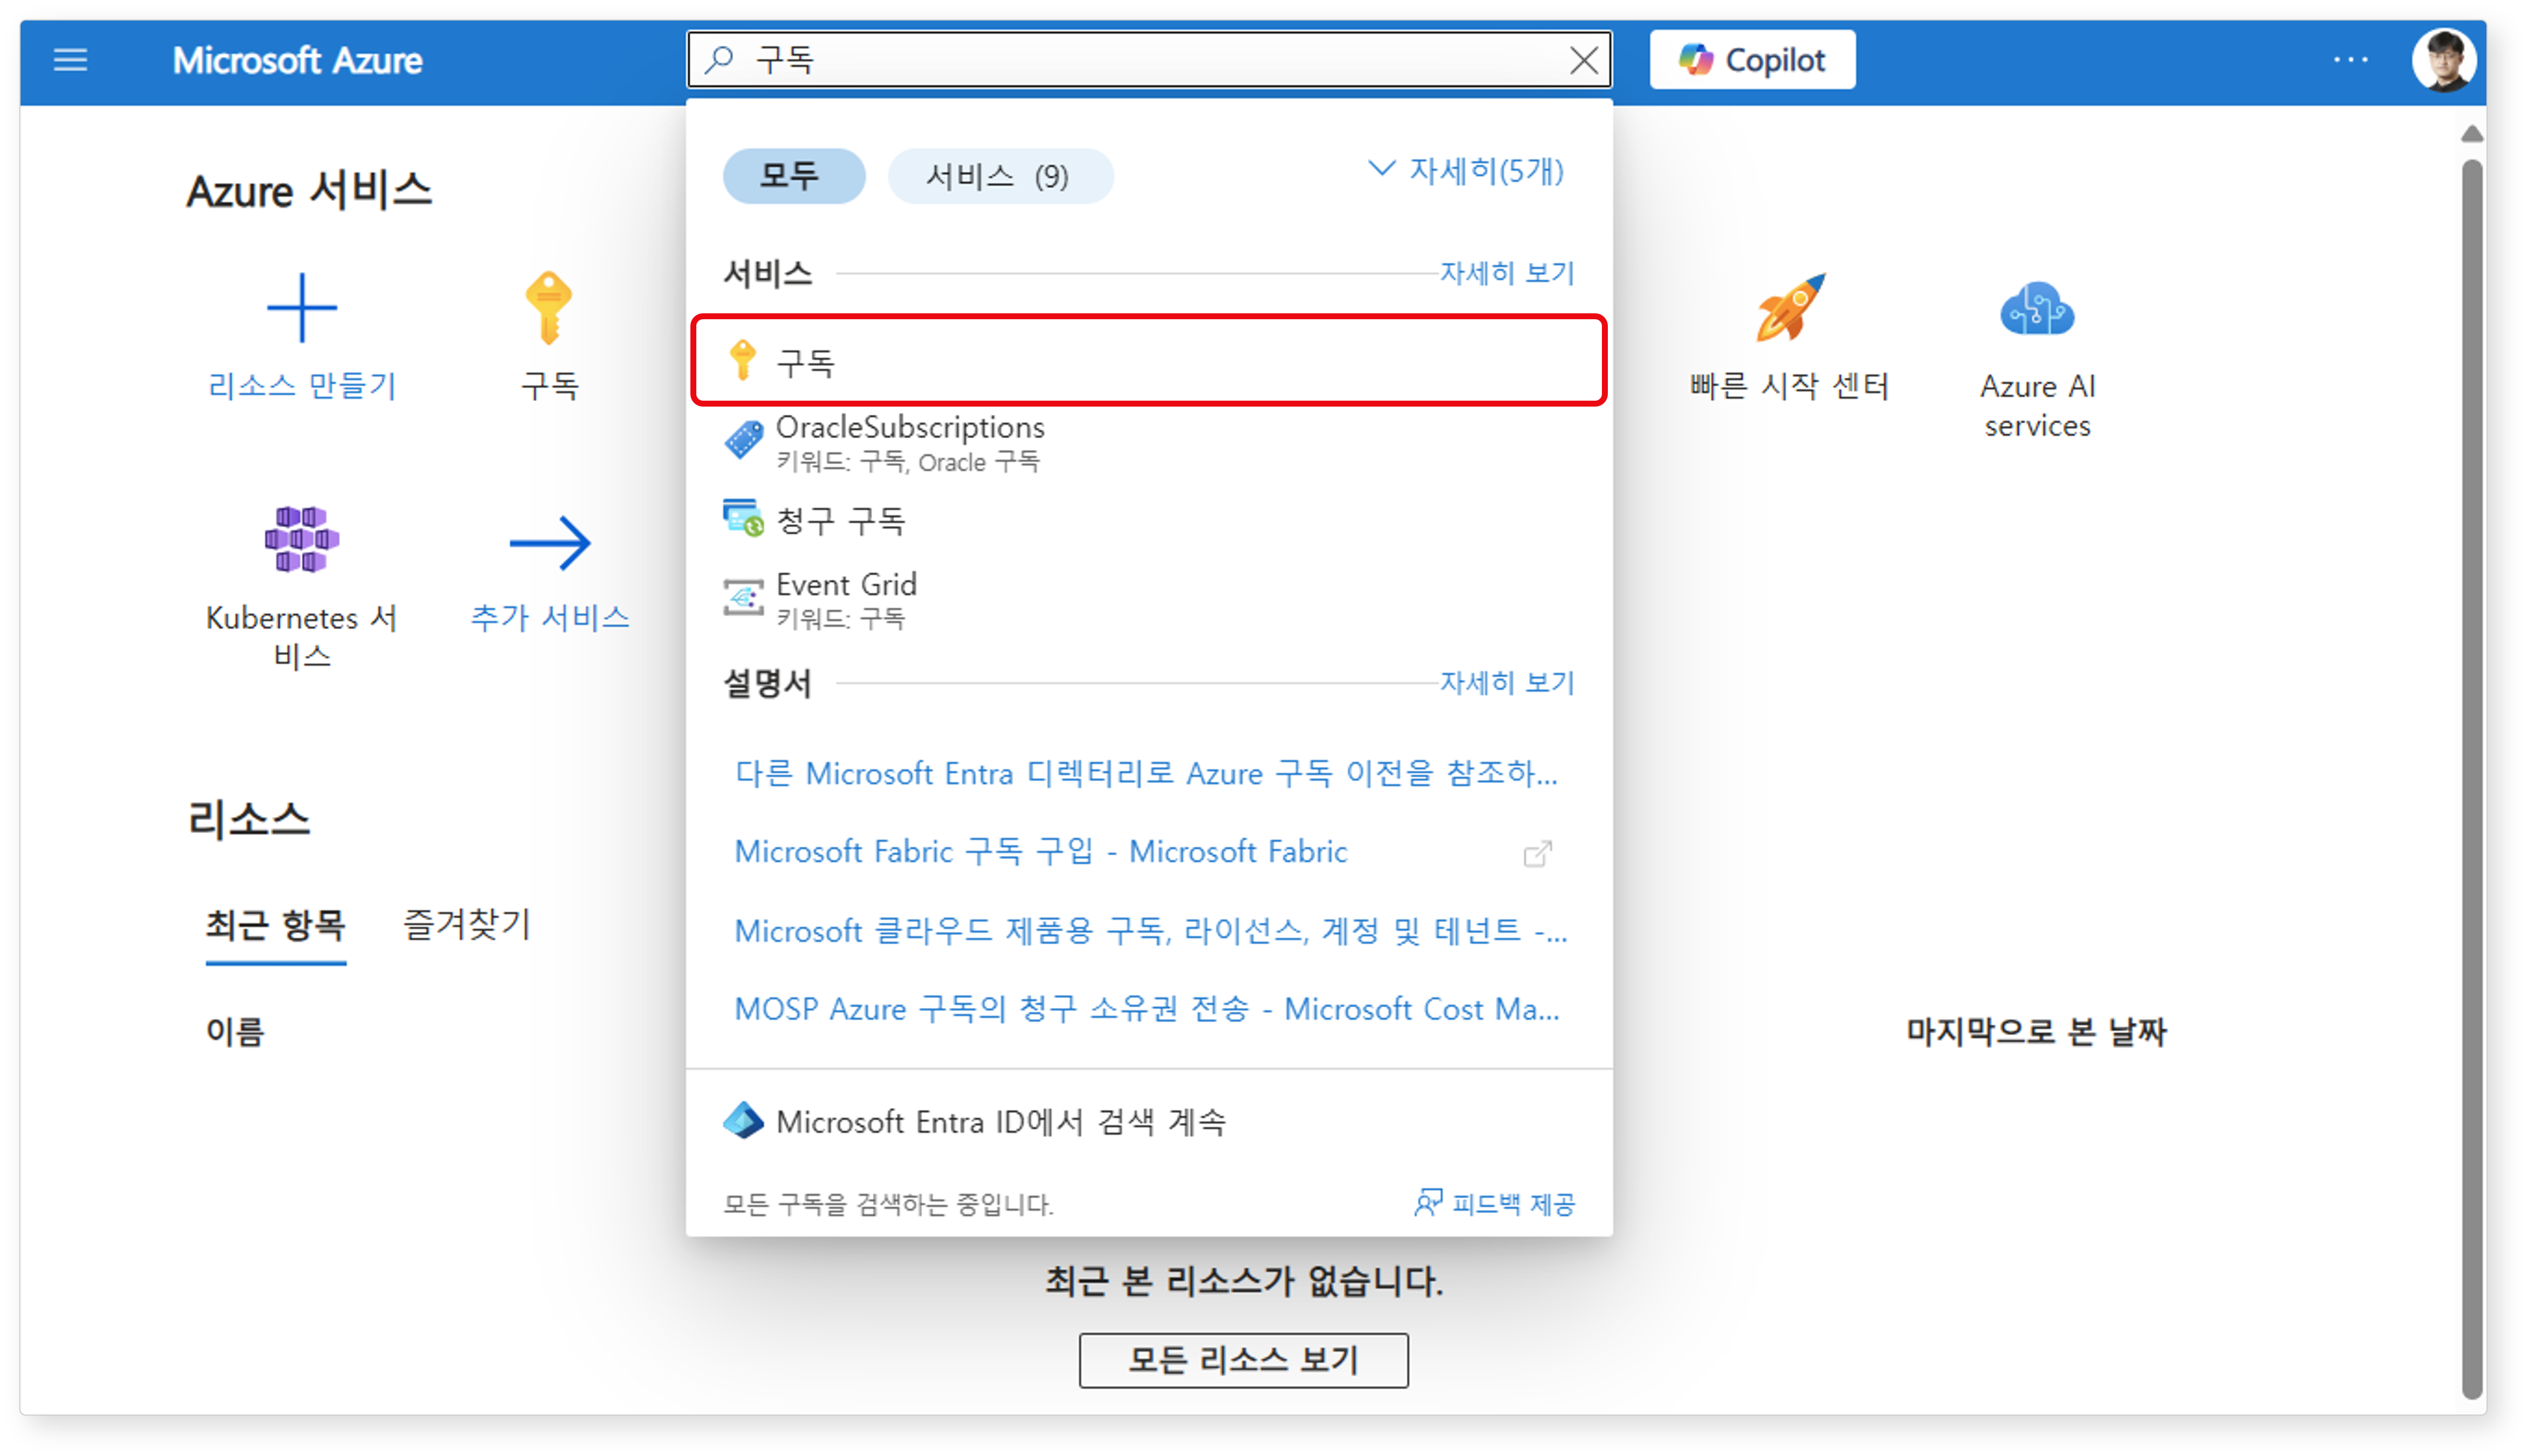Open Microsoft 클라우드 제품용 구독 doc link
Screen dimensions: 2528x1456
[1150, 930]
